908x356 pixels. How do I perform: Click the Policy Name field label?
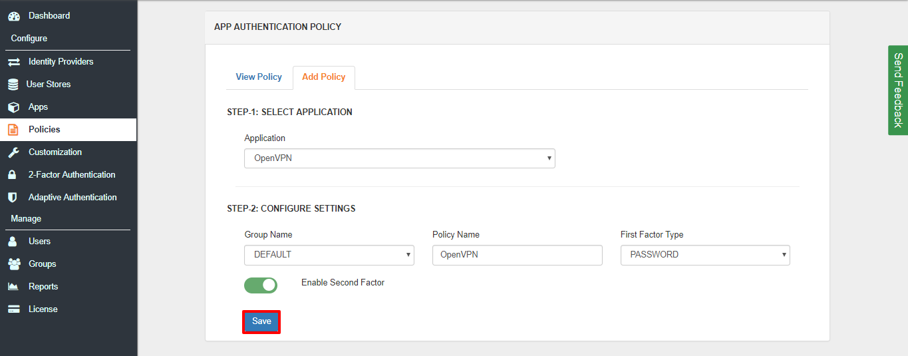(456, 235)
